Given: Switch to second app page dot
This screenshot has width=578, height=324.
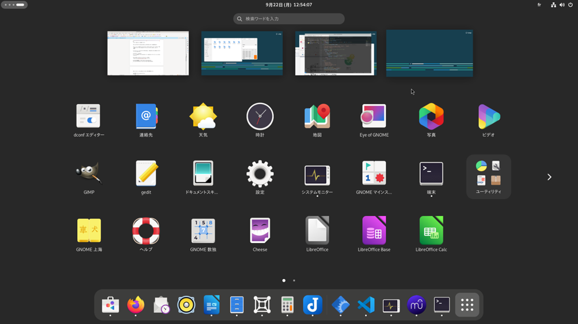Looking at the screenshot, I should click(294, 280).
